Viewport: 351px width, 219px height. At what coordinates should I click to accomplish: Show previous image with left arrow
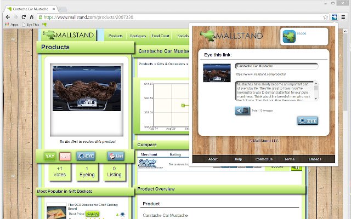pyautogui.click(x=239, y=111)
